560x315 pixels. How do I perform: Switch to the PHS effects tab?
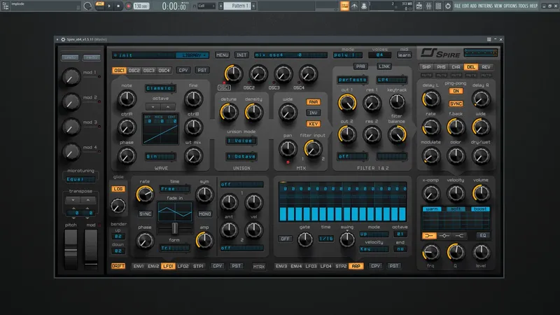click(441, 67)
